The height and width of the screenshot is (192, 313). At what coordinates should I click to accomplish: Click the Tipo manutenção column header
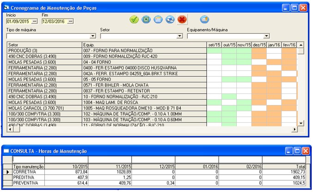tap(28, 167)
